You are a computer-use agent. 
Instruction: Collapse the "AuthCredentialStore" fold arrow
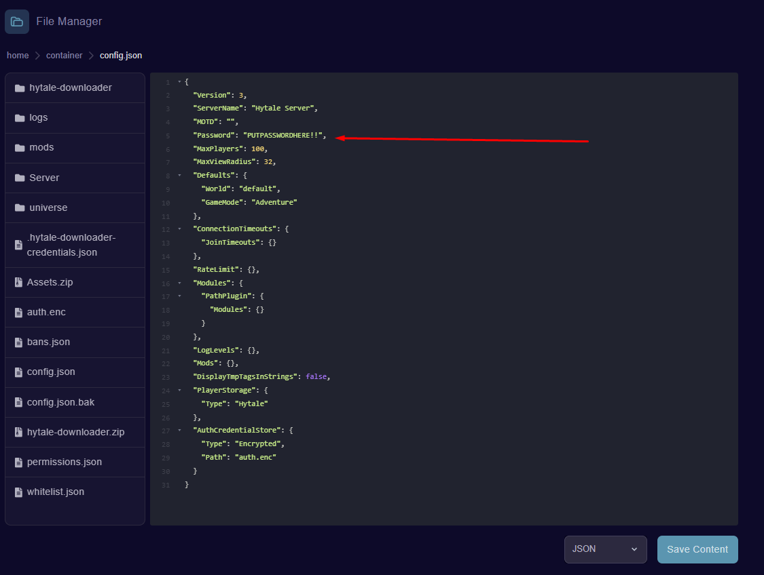point(179,430)
